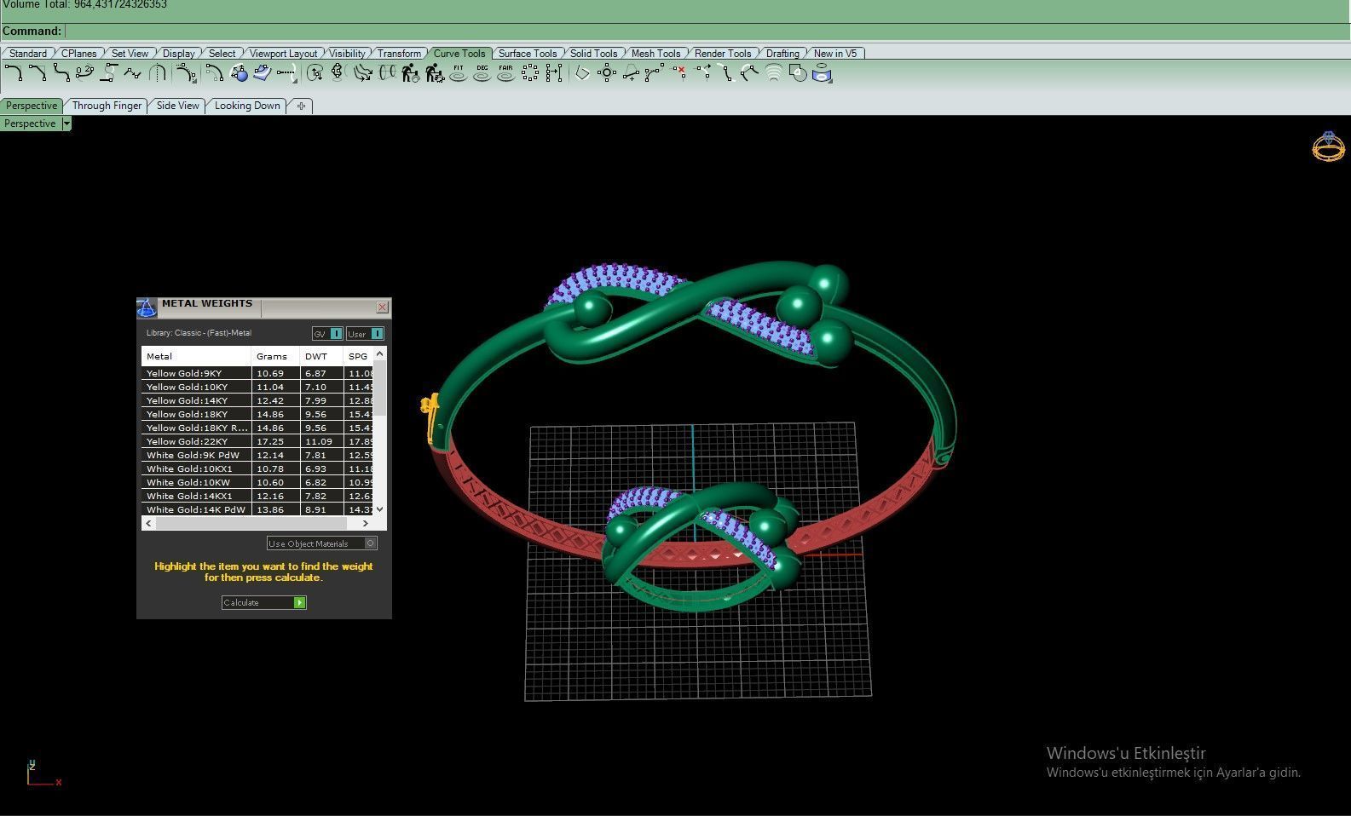The height and width of the screenshot is (816, 1351).
Task: Enable Use Object Materials option
Action: (321, 543)
